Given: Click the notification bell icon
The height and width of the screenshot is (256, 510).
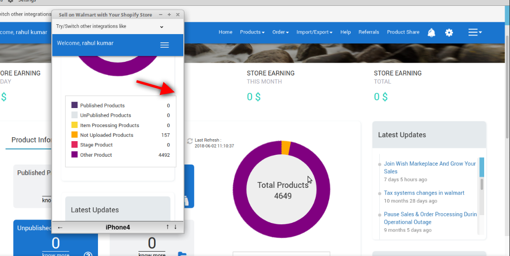Looking at the screenshot, I should point(432,33).
